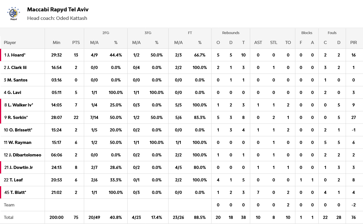Click the Maccabi Rapyd team logo
This screenshot has width=363, height=224.
14,14
